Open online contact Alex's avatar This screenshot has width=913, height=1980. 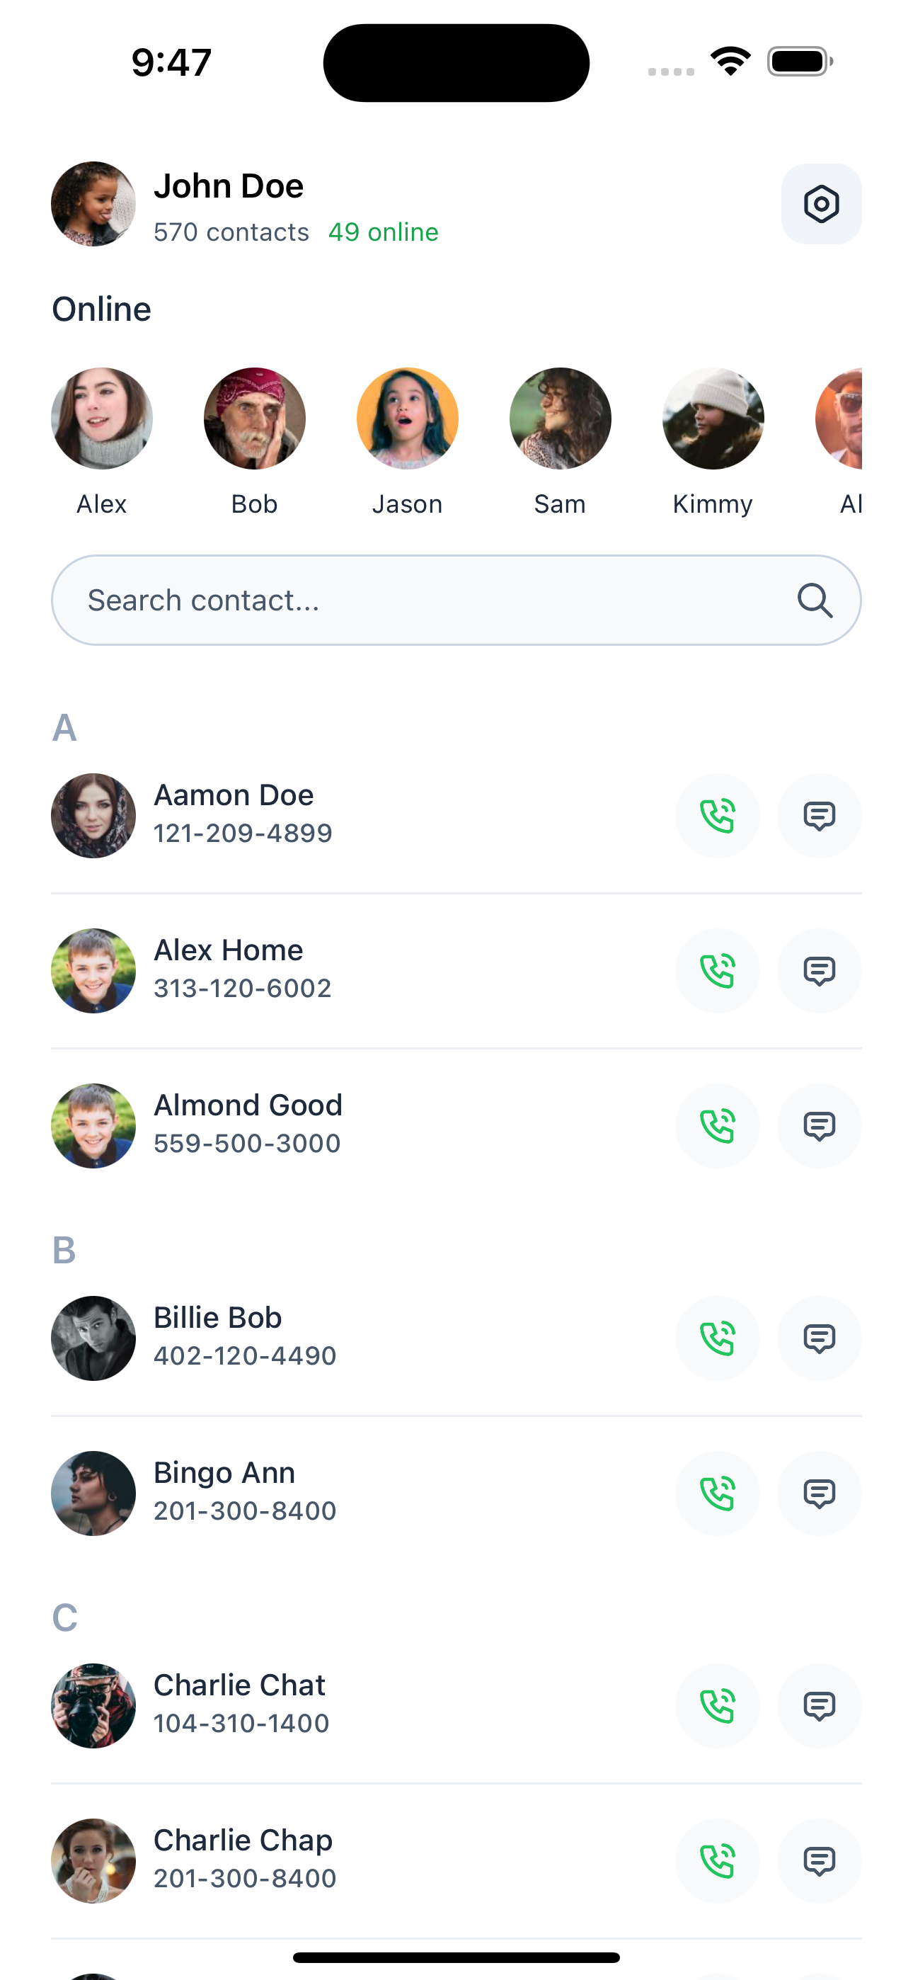pyautogui.click(x=101, y=419)
